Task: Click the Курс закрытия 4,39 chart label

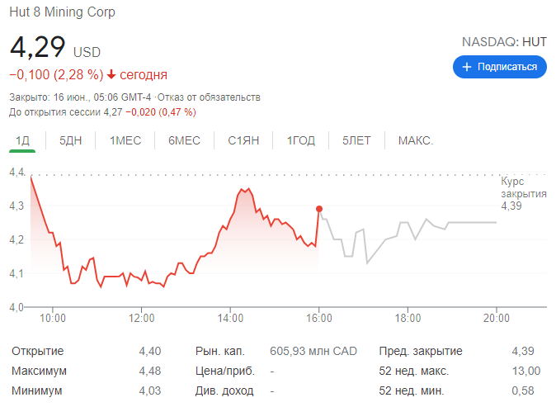Action: (524, 193)
